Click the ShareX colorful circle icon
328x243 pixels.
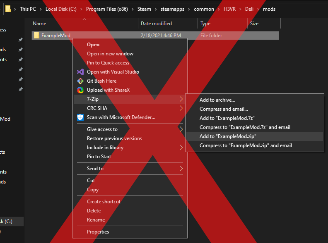coord(80,90)
